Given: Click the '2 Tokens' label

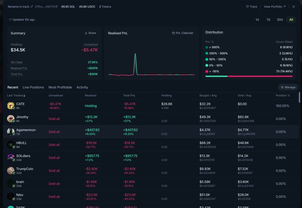Looking at the screenshot, I should click(105, 7).
